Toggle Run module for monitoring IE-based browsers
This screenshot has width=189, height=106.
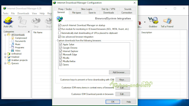pos(59,29)
